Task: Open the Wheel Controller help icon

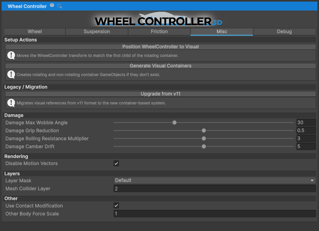Action: [x=52, y=5]
